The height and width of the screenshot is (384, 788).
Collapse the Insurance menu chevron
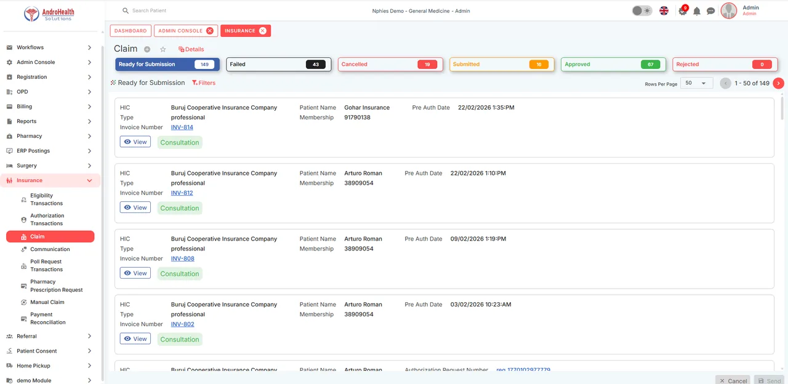[89, 180]
